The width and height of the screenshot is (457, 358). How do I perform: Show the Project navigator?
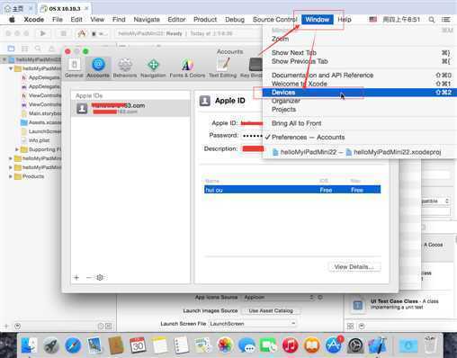11,49
